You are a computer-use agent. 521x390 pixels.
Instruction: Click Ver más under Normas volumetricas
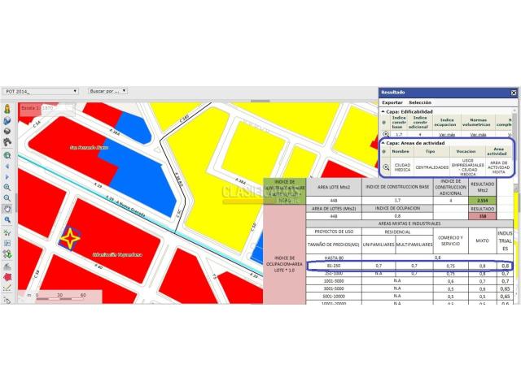(479, 132)
